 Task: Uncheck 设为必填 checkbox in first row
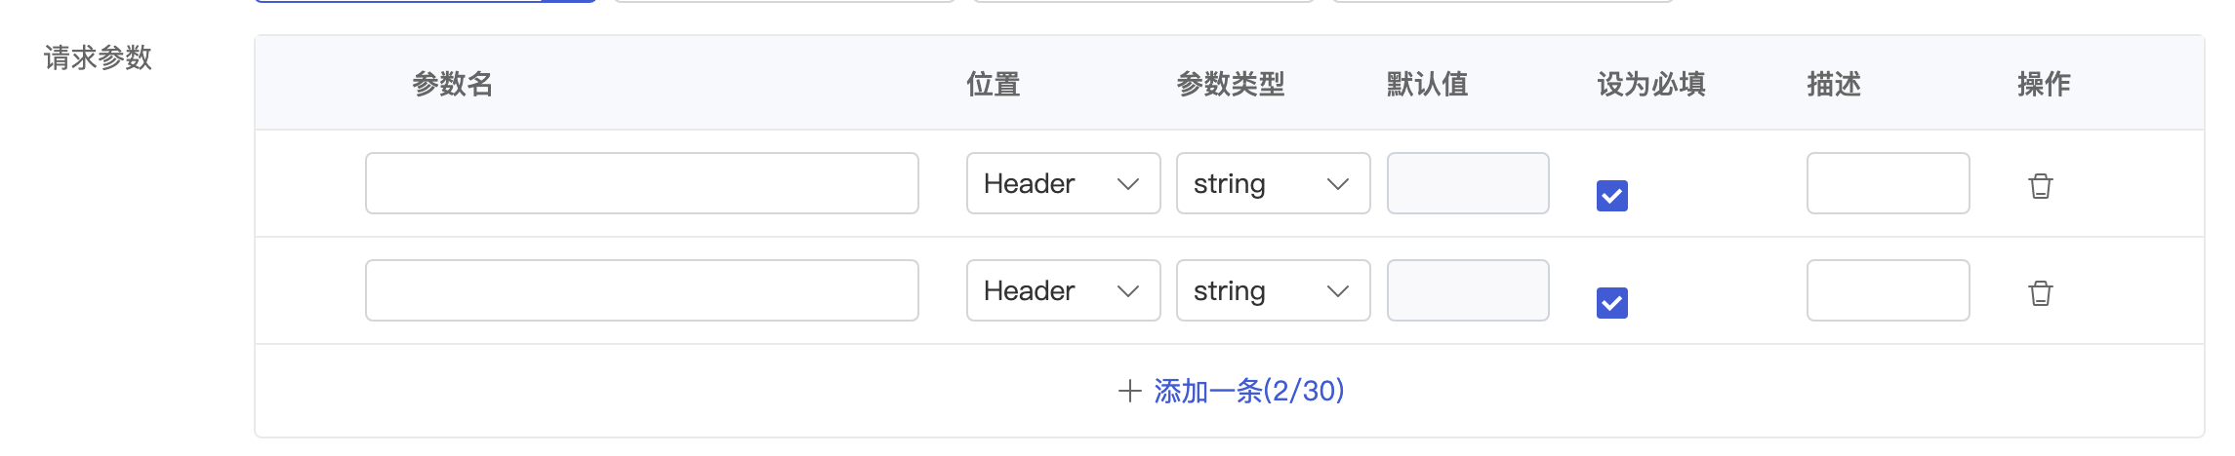1611,196
